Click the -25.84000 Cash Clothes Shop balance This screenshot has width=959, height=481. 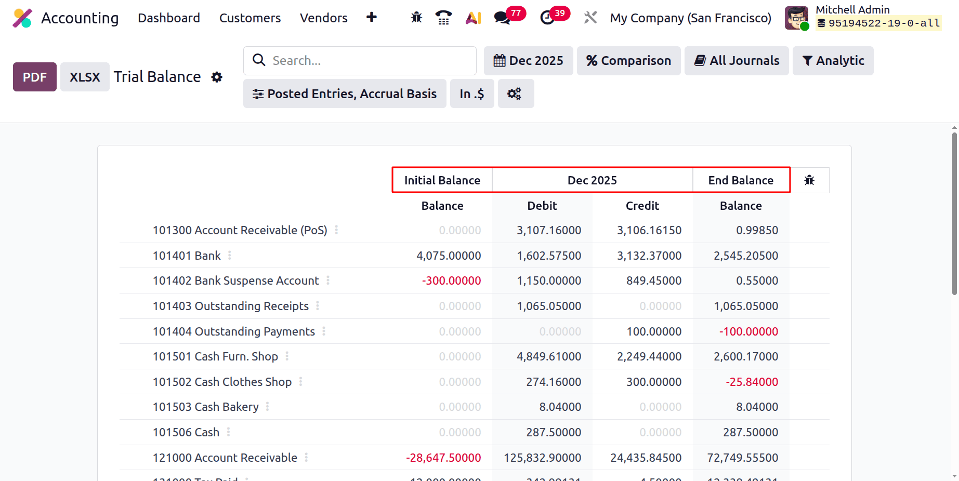click(752, 382)
